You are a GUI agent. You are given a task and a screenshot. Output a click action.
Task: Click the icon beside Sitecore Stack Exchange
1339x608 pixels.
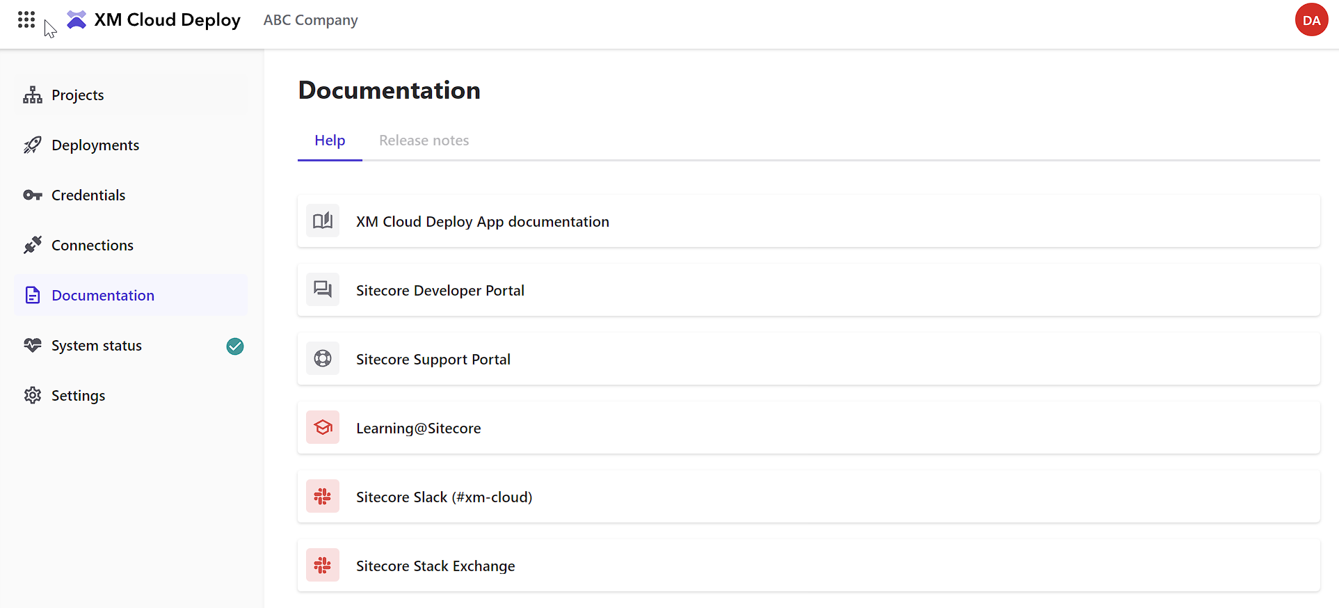(323, 566)
